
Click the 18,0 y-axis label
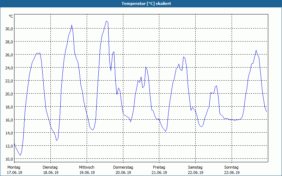[x=9, y=107]
